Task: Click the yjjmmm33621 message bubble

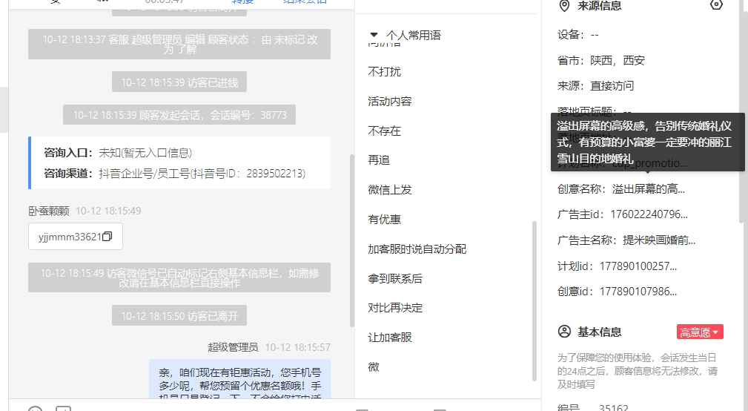Action: (76, 237)
